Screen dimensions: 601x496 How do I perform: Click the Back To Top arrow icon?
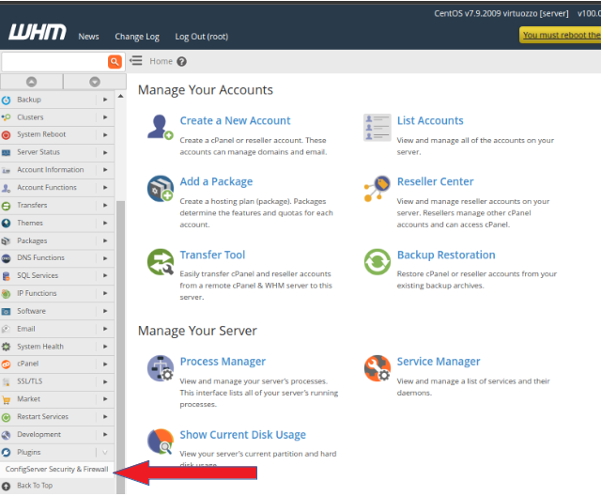tap(7, 487)
